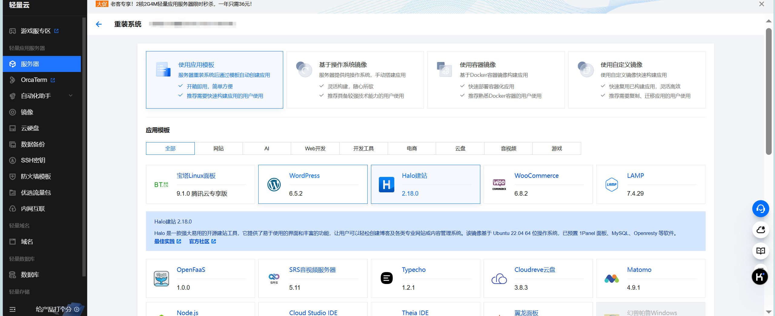Click the cloud floating button on the right
Image resolution: width=775 pixels, height=316 pixels.
760,230
